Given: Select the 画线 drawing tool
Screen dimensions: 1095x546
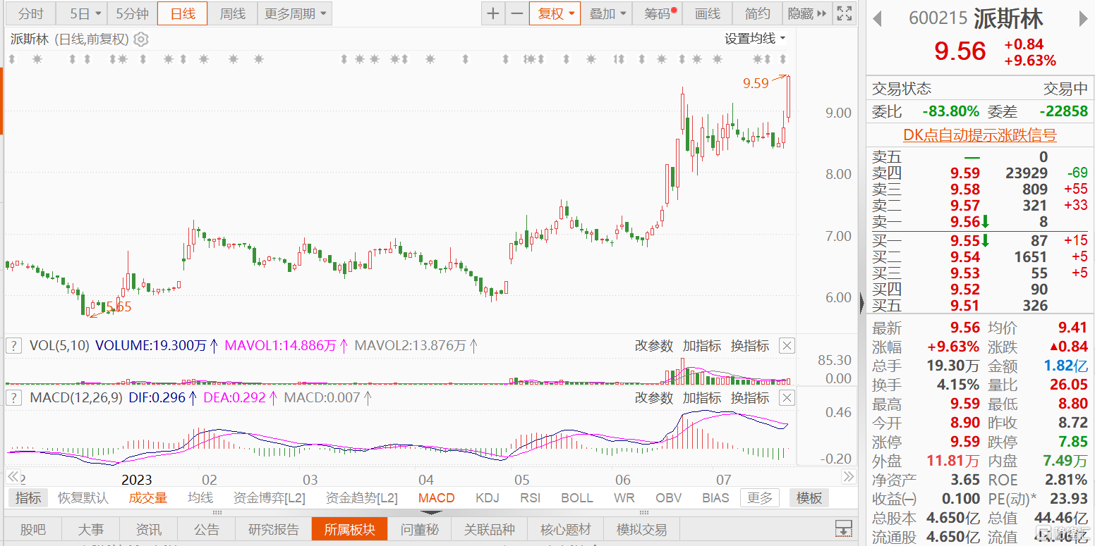Looking at the screenshot, I should (x=708, y=13).
